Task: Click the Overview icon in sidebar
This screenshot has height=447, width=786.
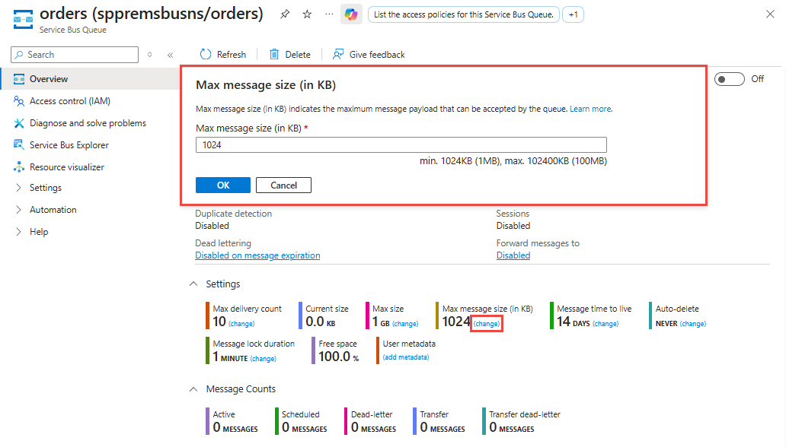Action: pyautogui.click(x=19, y=78)
